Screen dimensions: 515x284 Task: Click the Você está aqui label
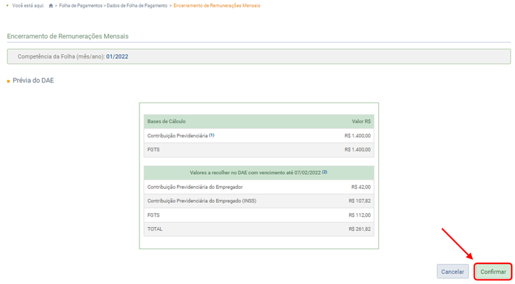tap(28, 5)
